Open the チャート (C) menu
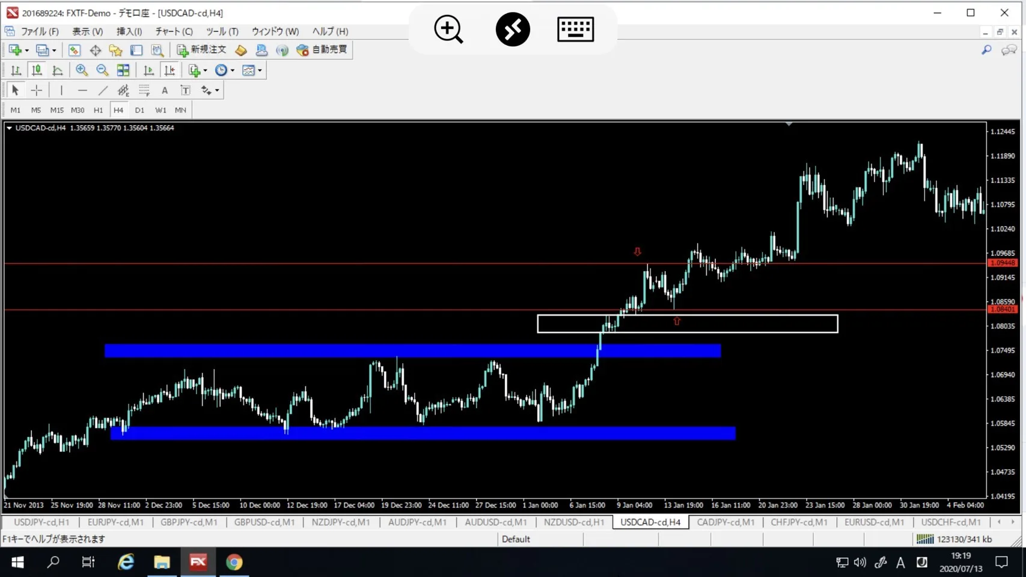Viewport: 1026px width, 577px height. 174,31
